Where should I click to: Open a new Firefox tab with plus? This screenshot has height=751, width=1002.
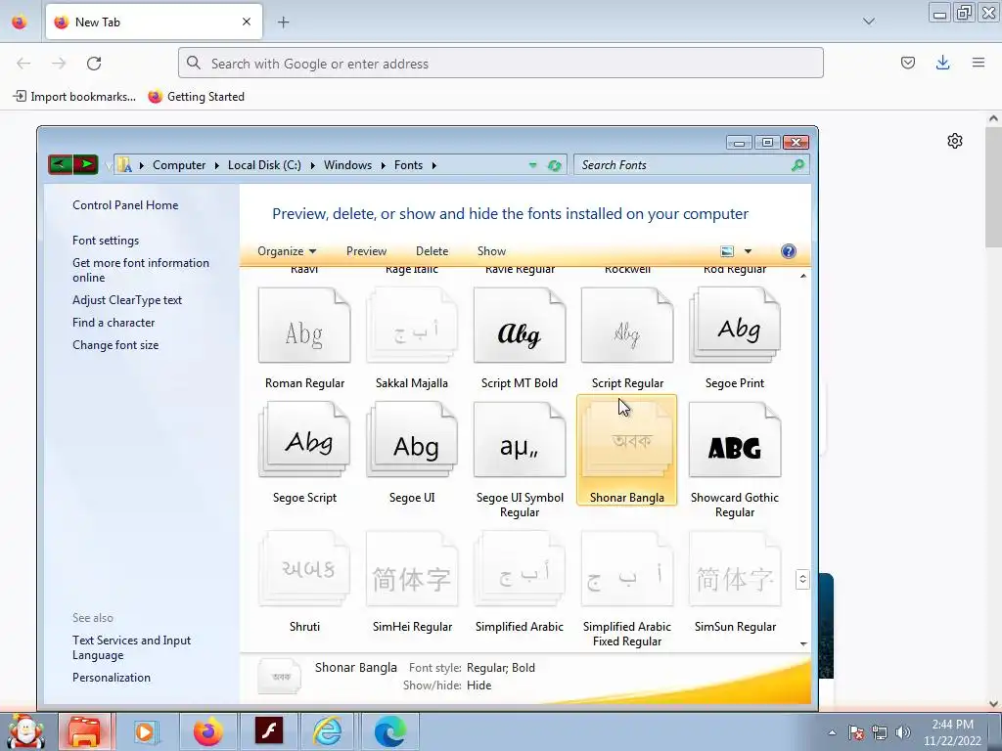283,22
